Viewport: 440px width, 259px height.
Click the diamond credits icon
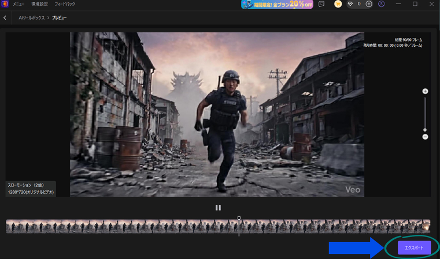[350, 4]
